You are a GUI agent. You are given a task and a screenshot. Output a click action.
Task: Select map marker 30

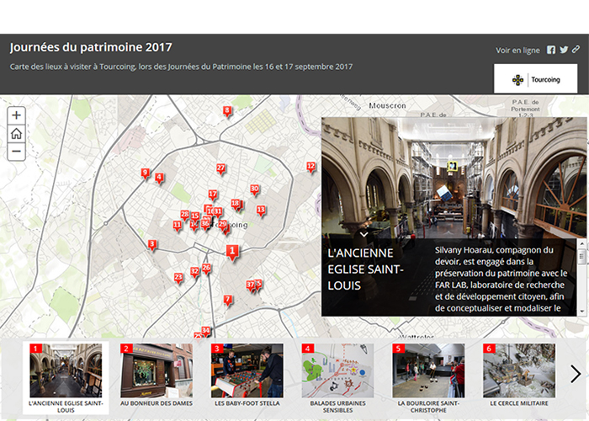tap(255, 189)
